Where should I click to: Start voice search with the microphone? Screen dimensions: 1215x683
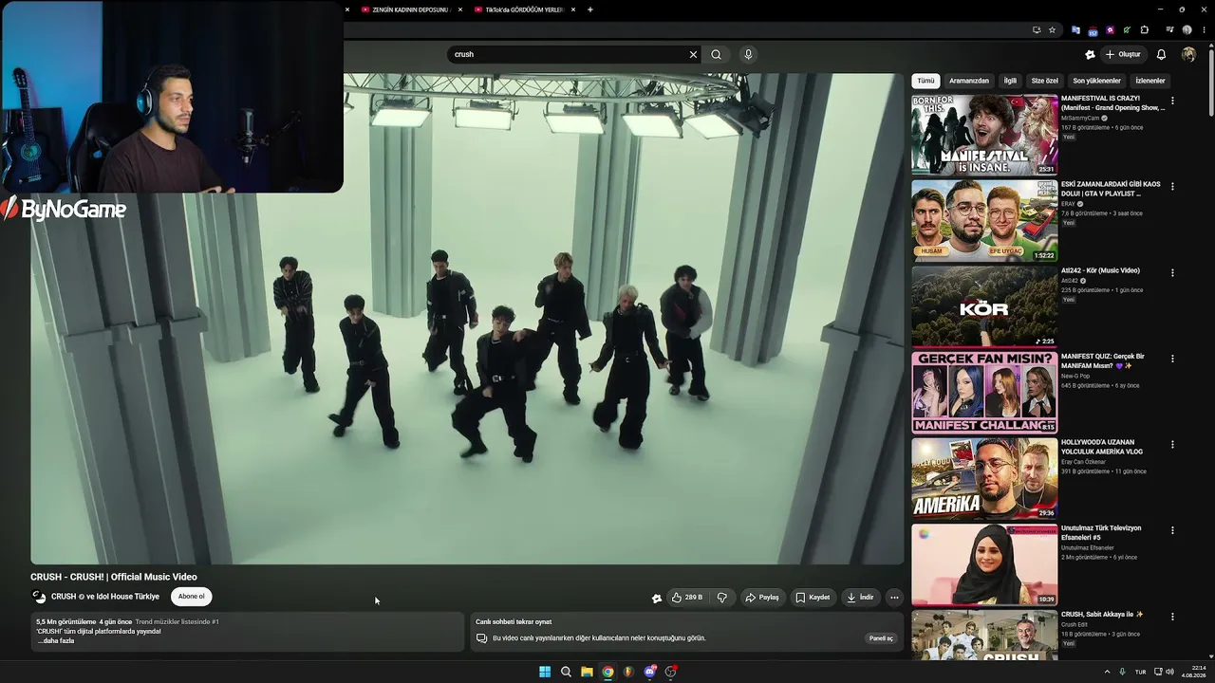point(748,54)
